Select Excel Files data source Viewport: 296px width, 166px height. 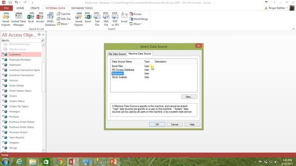(117, 66)
